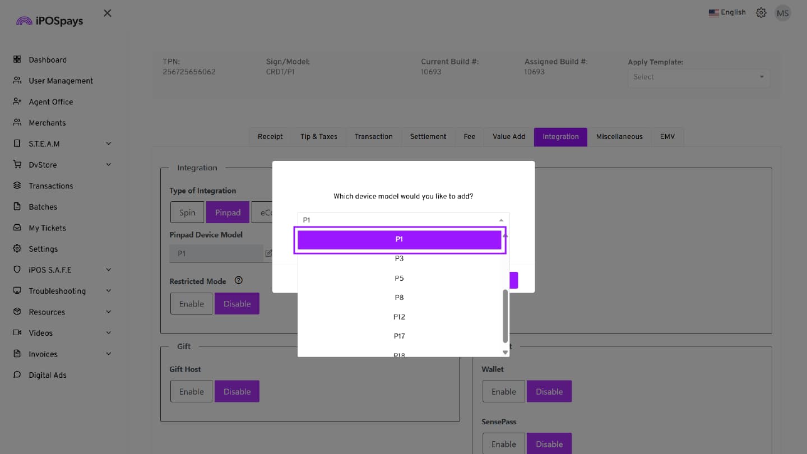The width and height of the screenshot is (807, 454).
Task: Open Merchants page from sidebar
Action: click(47, 123)
